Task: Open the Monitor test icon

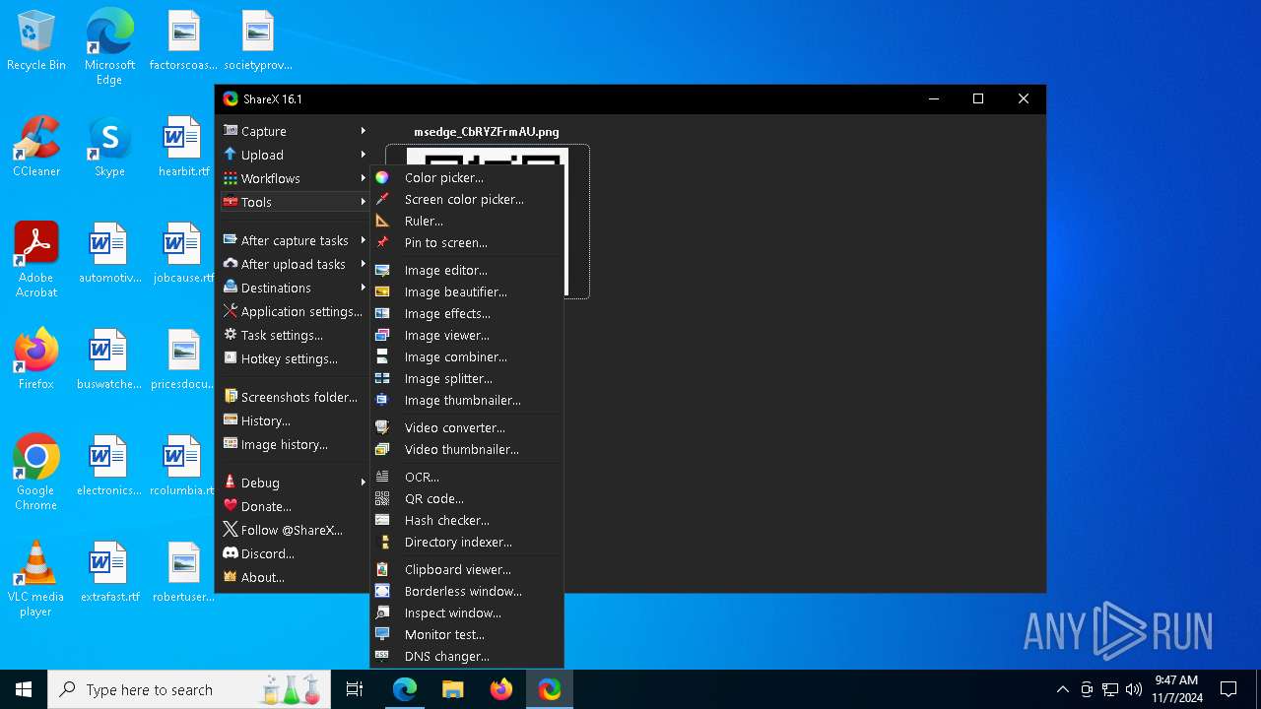Action: coord(382,634)
